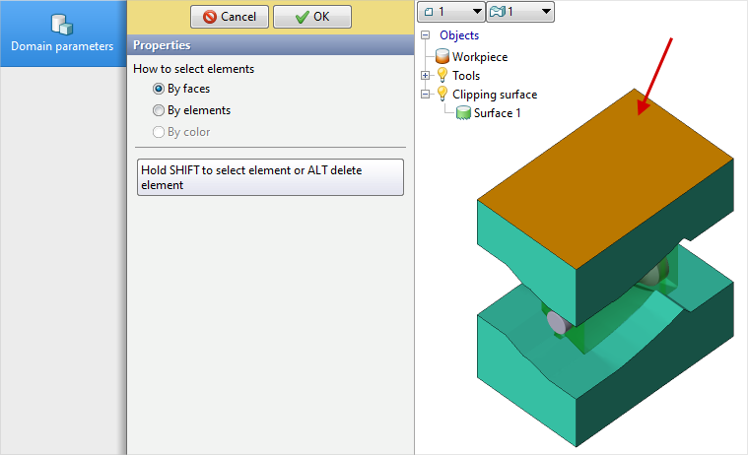Click the Domain parameters cube icon
The image size is (748, 455).
pos(63,24)
